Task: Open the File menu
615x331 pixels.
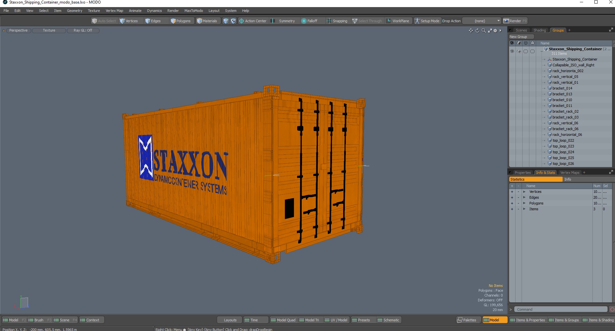Action: [6, 11]
